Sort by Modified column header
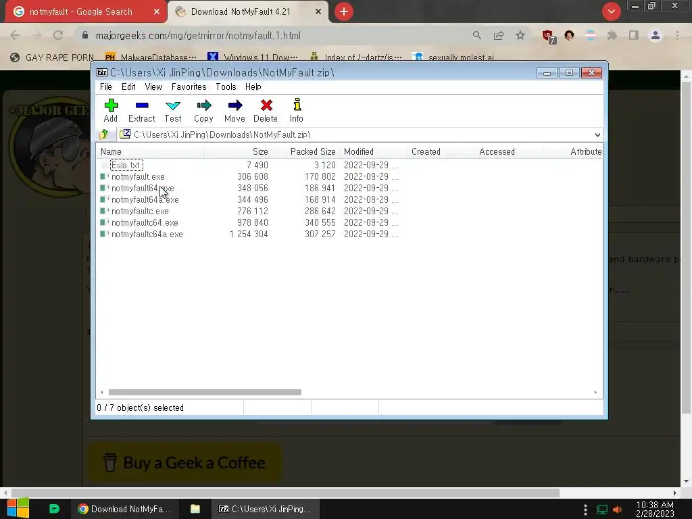This screenshot has height=519, width=692. coord(373,151)
